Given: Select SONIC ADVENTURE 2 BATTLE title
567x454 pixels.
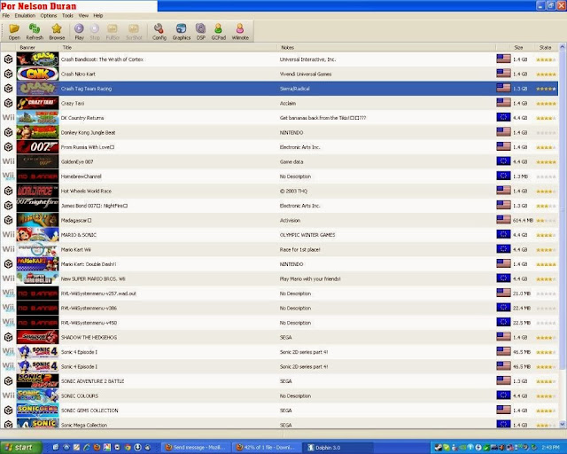Looking at the screenshot, I should (x=92, y=381).
